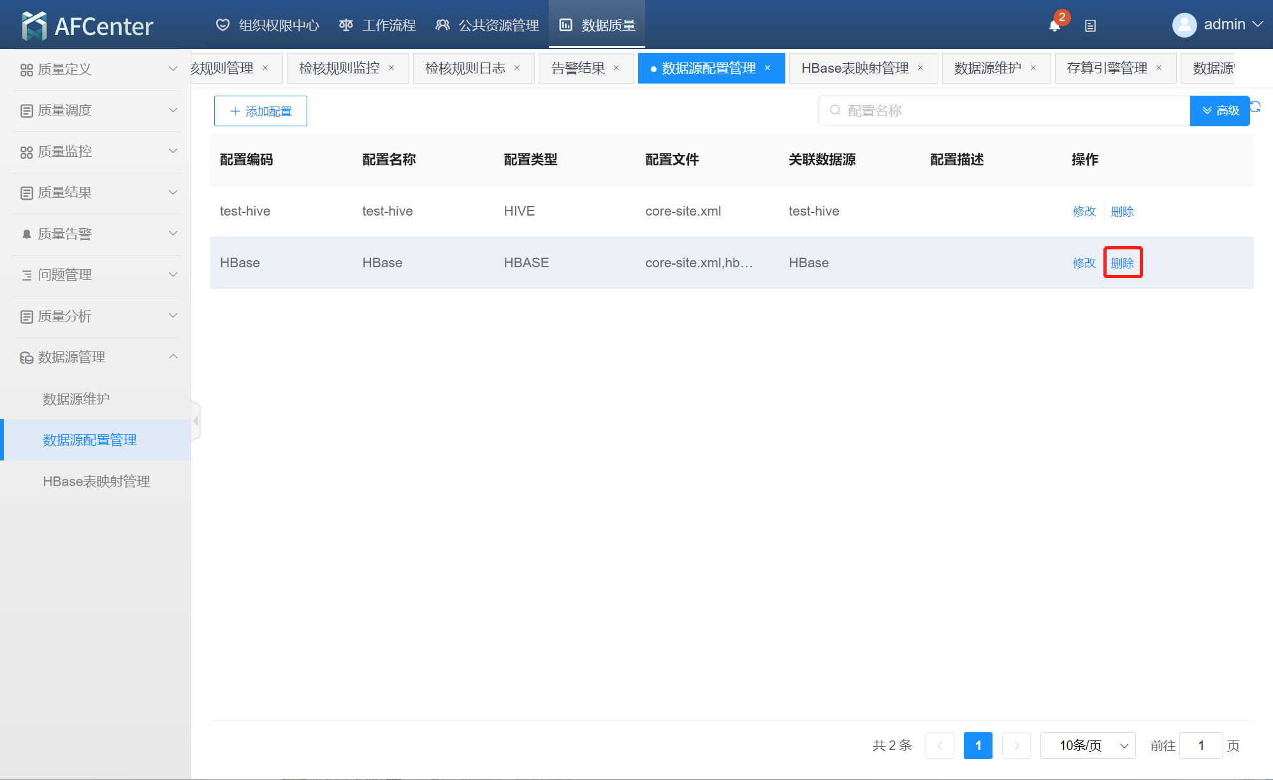The width and height of the screenshot is (1273, 780).
Task: Switch to the 数据源维护 tab
Action: pos(987,68)
